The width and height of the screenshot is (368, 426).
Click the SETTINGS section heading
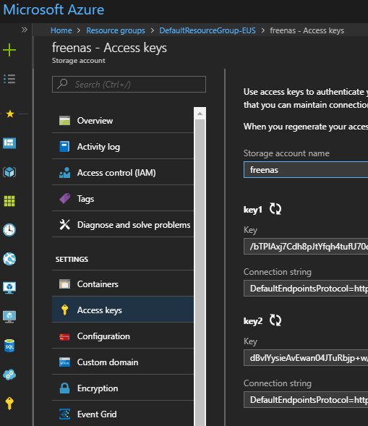pos(72,260)
